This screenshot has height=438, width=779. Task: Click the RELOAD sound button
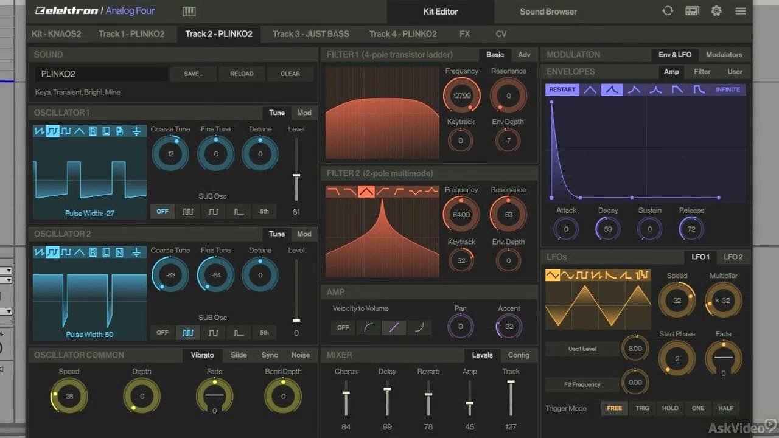(x=242, y=74)
